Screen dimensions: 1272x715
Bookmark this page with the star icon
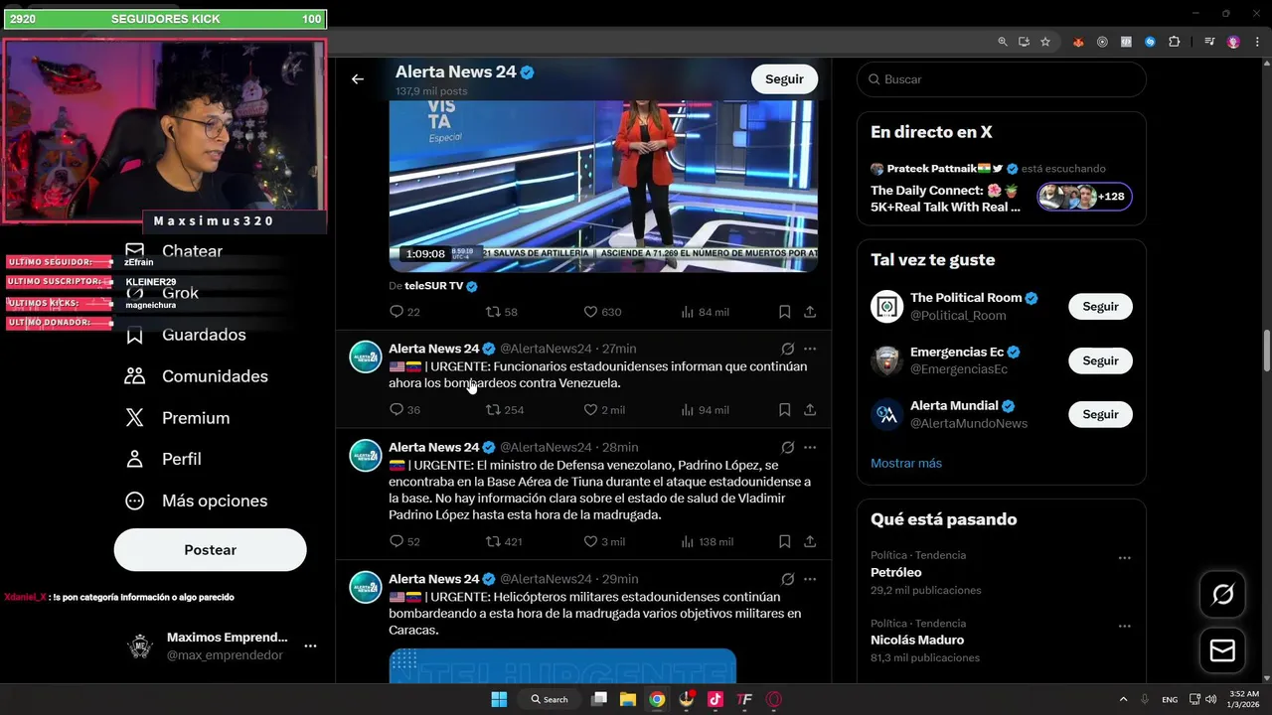[1045, 42]
